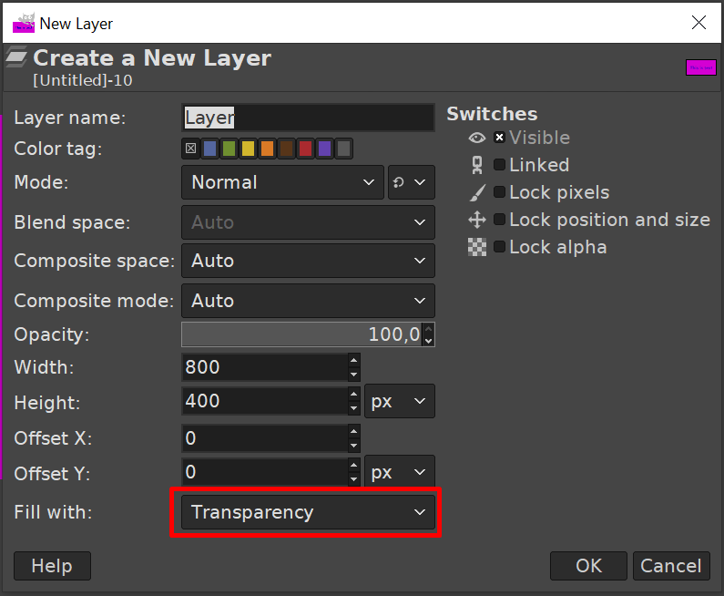The width and height of the screenshot is (724, 596).
Task: Open the Blend space dropdown
Action: (x=308, y=222)
